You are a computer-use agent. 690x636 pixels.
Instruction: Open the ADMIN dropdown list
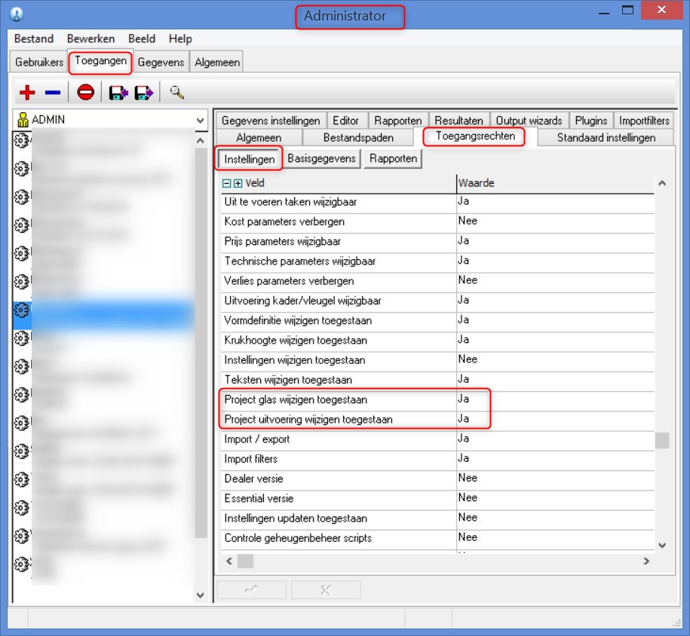coord(201,120)
